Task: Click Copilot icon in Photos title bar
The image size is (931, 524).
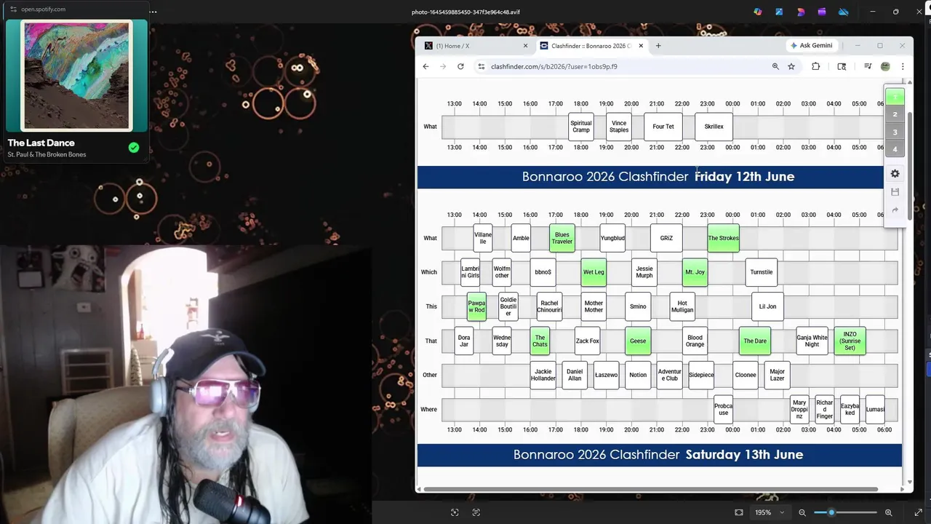Action: pyautogui.click(x=758, y=12)
